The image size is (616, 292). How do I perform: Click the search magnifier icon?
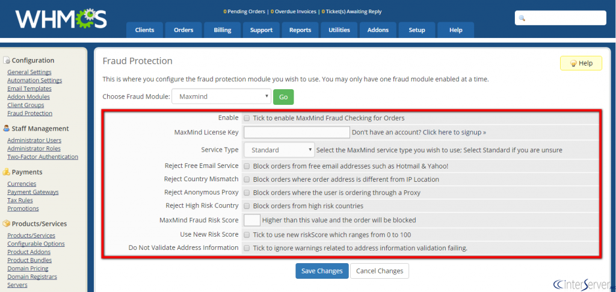pos(522,18)
